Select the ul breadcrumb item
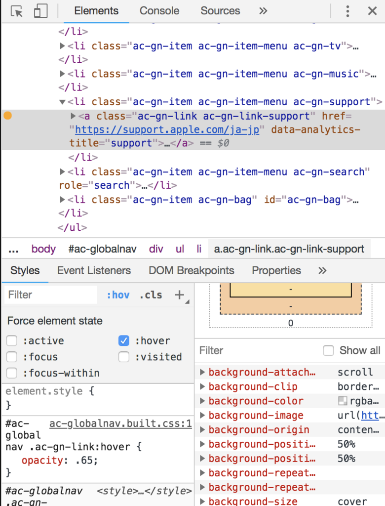Screen dimensions: 385x506 click(x=180, y=249)
